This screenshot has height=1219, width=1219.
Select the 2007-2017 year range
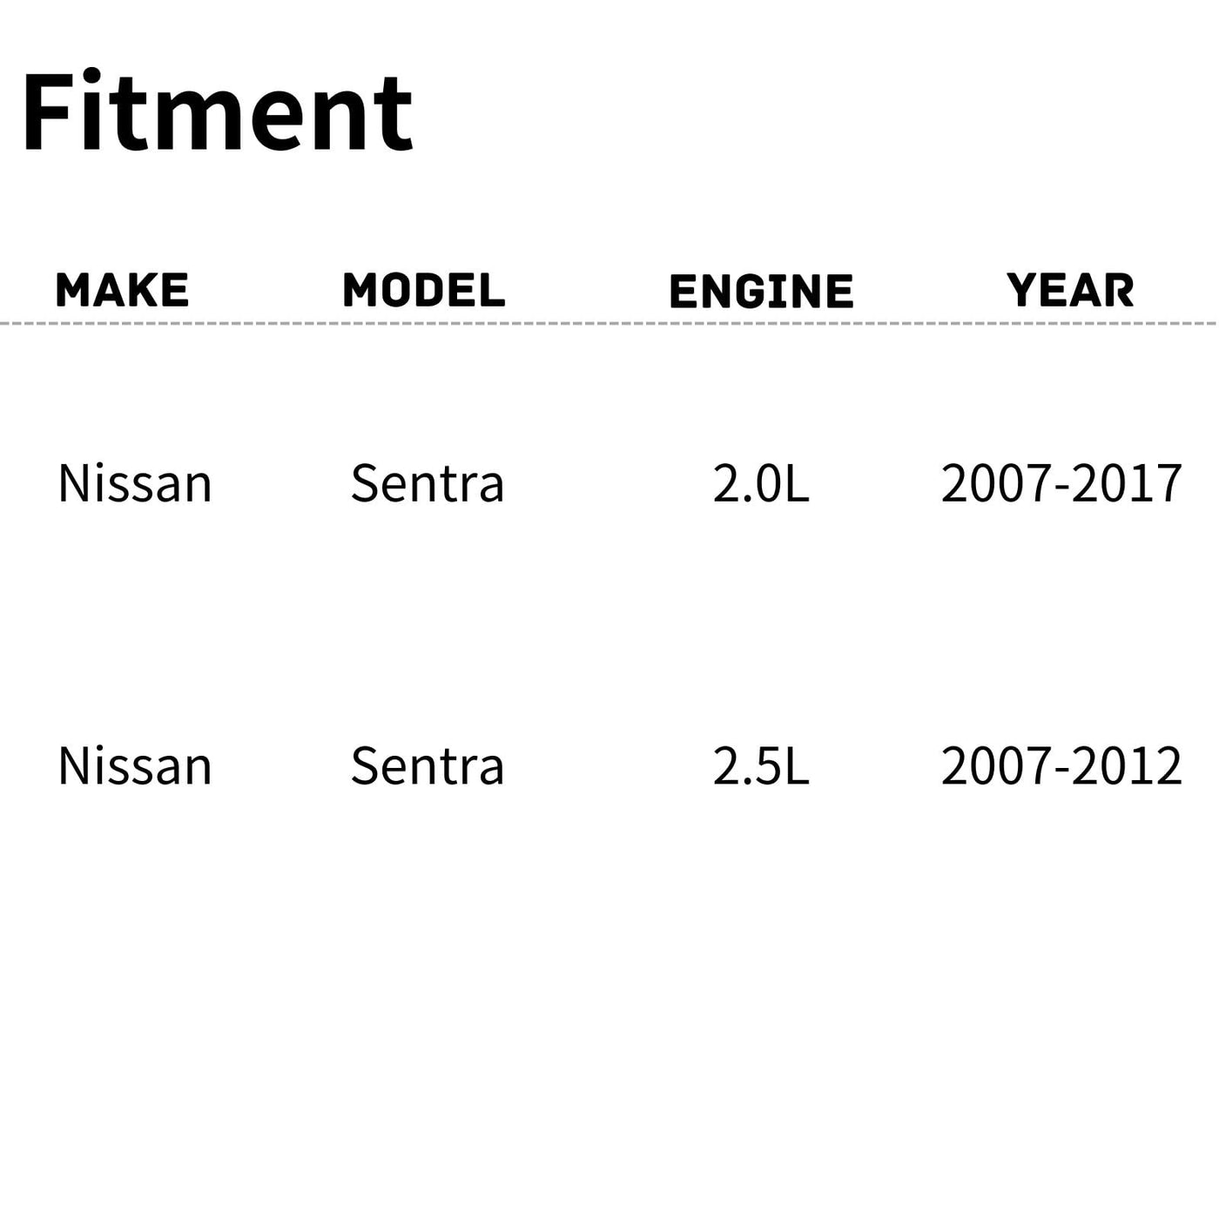[x=1061, y=483]
